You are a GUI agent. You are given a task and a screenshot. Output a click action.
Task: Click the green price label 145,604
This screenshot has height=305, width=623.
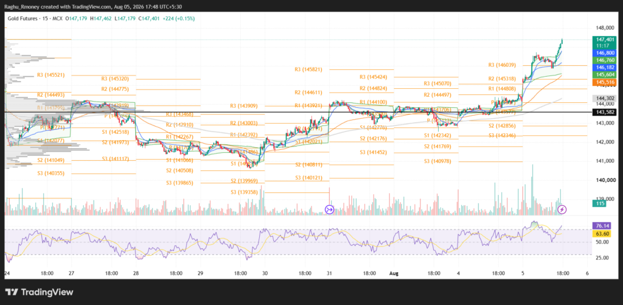click(604, 75)
